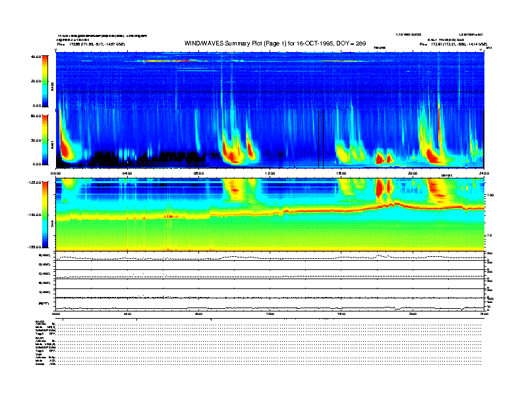Click the 20.00 label on the RAD2 scale
The height and width of the screenshot is (403, 522).
(x=36, y=81)
